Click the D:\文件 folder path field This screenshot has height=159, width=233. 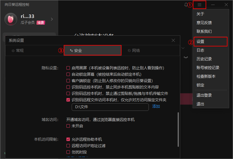[x=111, y=107]
